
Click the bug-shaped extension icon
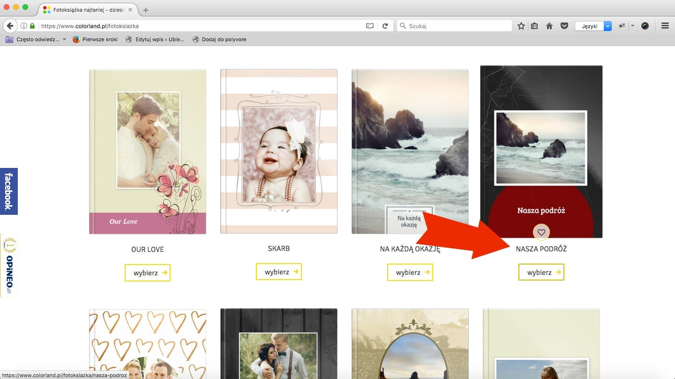coord(622,26)
